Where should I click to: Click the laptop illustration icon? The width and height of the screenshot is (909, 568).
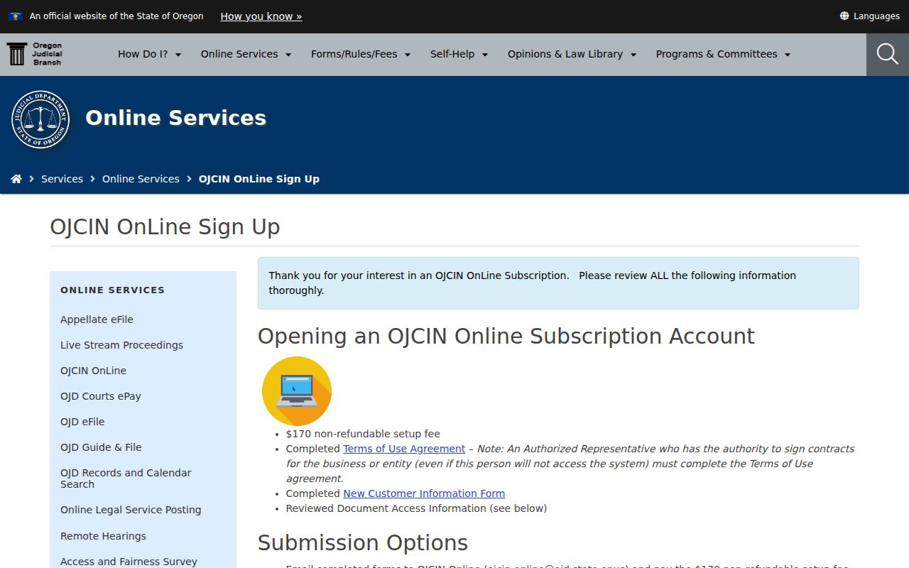pos(297,391)
